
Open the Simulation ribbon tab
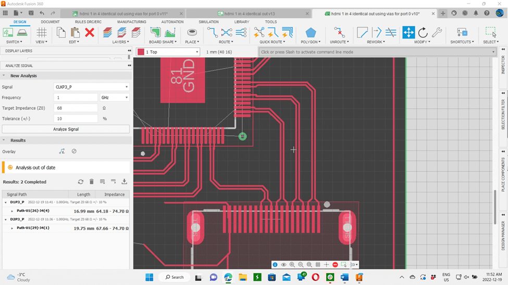(x=208, y=22)
